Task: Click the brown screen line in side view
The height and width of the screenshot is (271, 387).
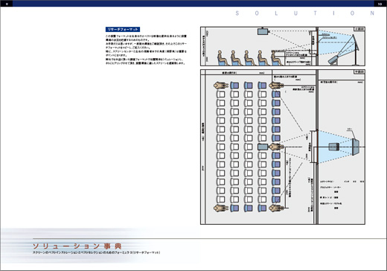Action: (317, 42)
